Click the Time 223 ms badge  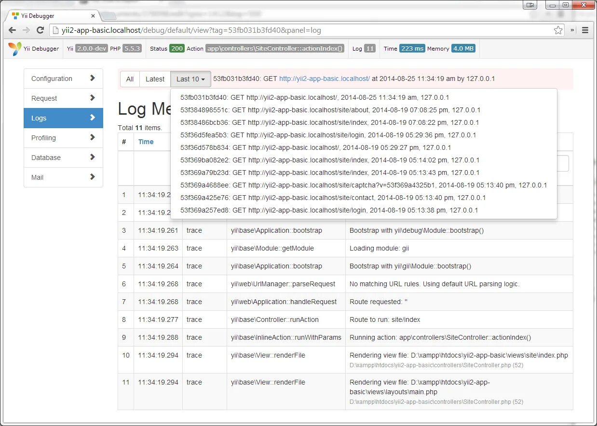tap(412, 49)
